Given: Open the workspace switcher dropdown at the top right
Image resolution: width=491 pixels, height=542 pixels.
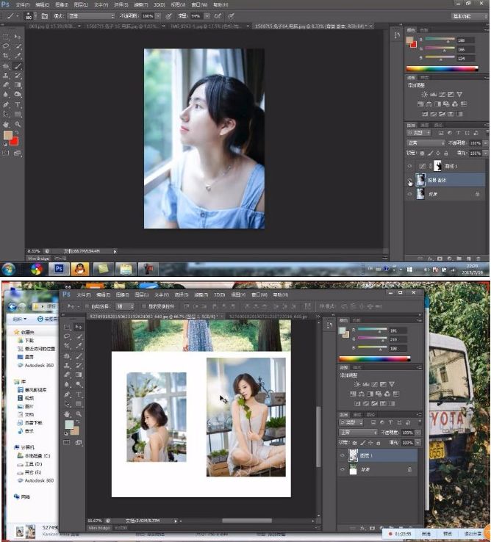Looking at the screenshot, I should tap(463, 15).
